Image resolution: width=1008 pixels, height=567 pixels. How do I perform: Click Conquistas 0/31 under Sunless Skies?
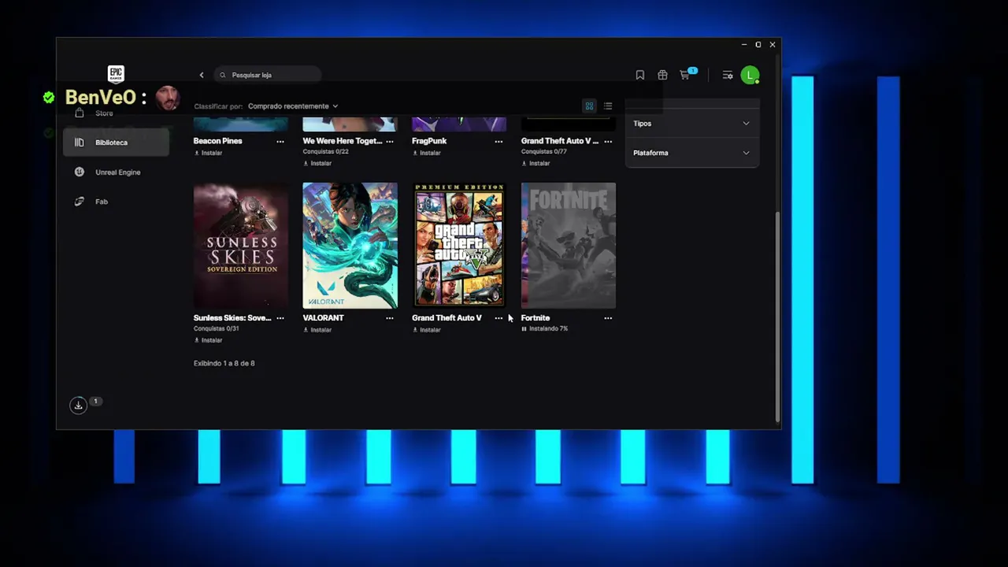point(216,328)
